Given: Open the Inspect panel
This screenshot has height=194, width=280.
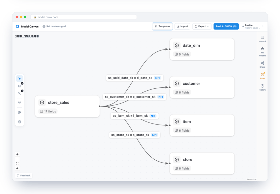Looking at the screenshot, I should click(262, 39).
